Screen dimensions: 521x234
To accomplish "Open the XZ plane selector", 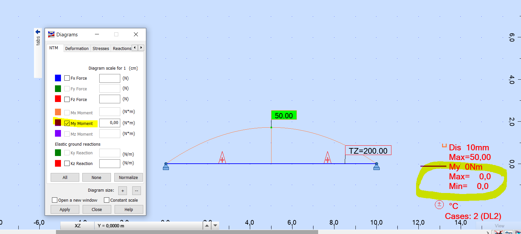I will pos(78,225).
